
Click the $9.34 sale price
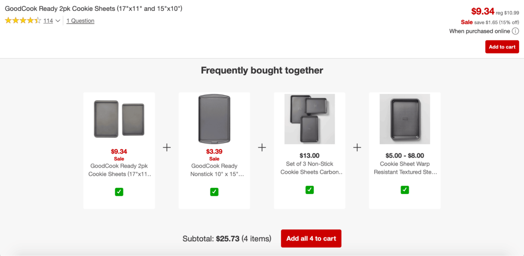click(x=483, y=11)
